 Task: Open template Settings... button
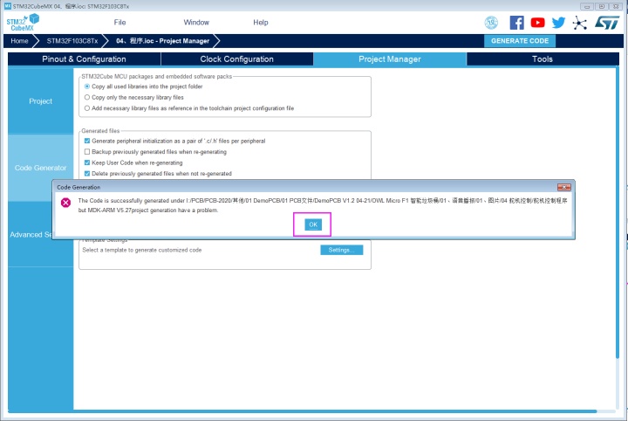click(x=342, y=250)
